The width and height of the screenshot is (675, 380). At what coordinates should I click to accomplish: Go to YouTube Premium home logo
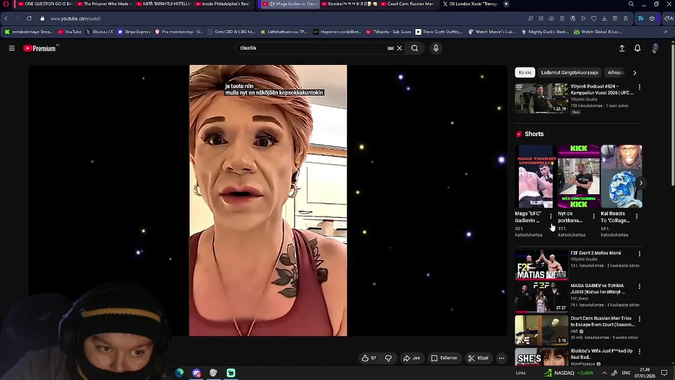(x=41, y=48)
